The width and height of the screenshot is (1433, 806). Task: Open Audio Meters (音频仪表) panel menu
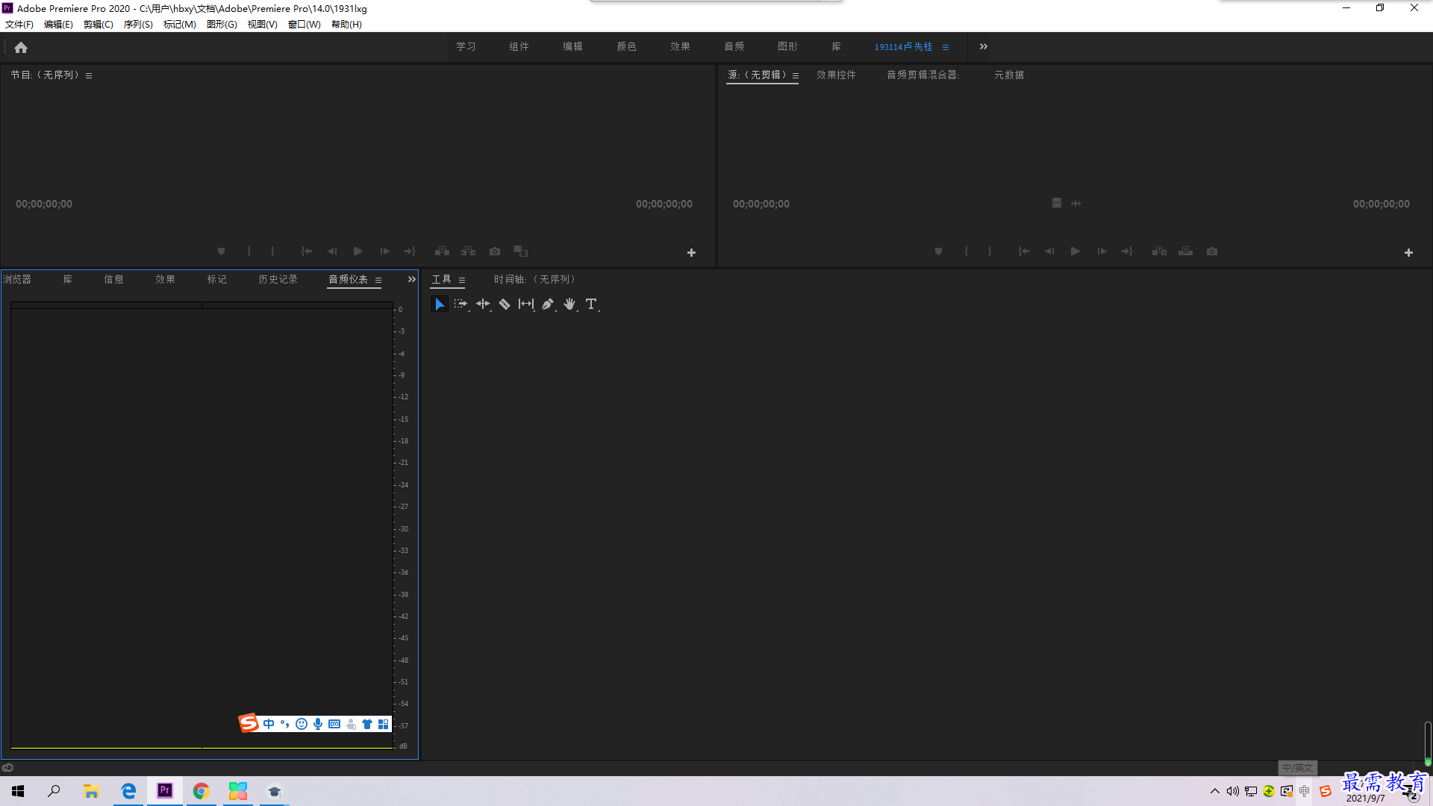click(x=378, y=281)
